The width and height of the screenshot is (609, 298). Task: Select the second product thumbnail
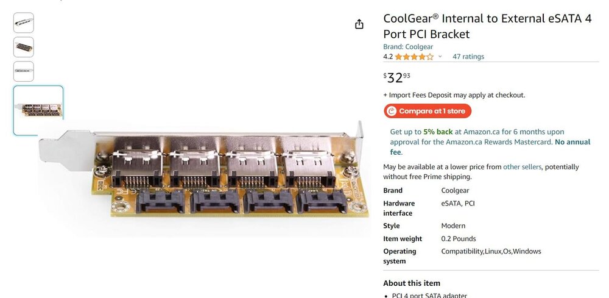(24, 47)
